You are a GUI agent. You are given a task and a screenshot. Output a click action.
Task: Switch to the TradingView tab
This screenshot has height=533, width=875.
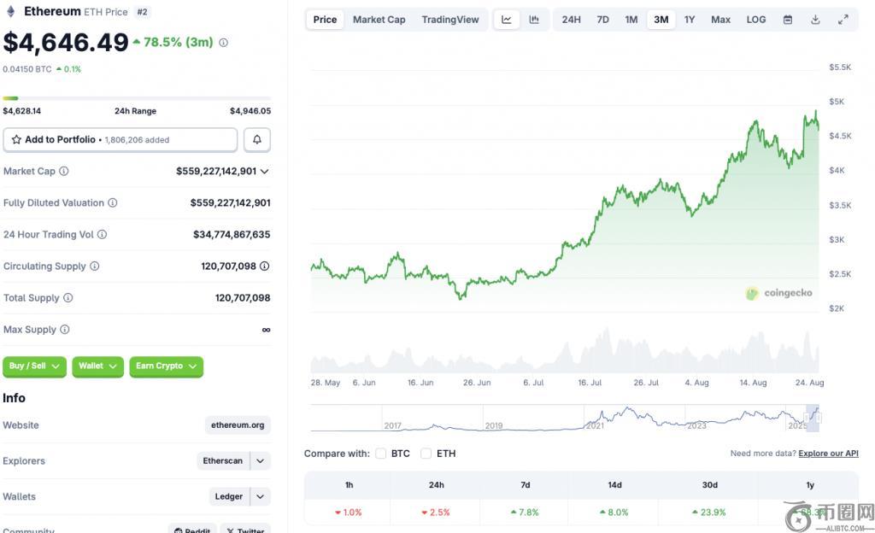coord(450,20)
